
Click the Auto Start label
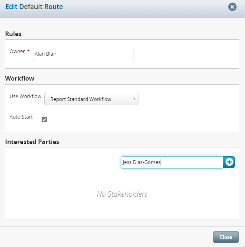click(21, 117)
